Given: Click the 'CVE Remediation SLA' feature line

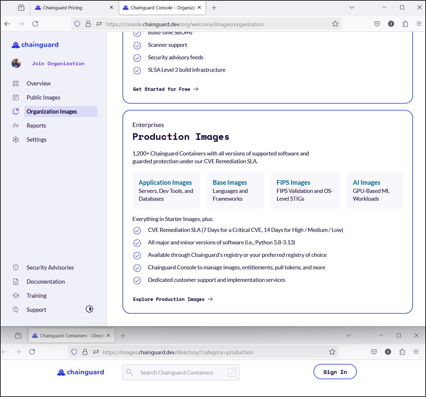Looking at the screenshot, I should [246, 230].
